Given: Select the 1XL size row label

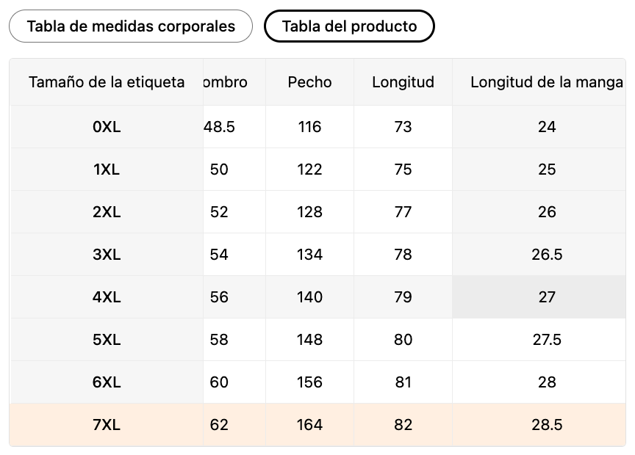Looking at the screenshot, I should click(107, 170).
